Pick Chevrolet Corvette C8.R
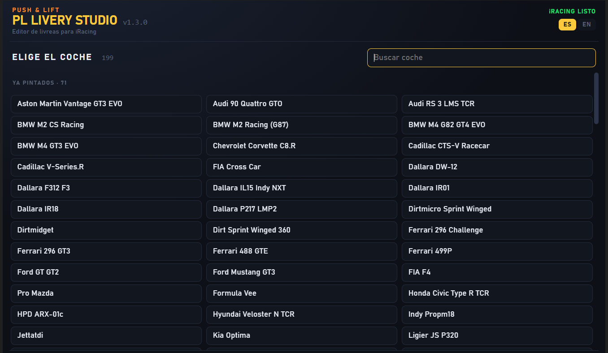This screenshot has width=608, height=353. pyautogui.click(x=302, y=146)
